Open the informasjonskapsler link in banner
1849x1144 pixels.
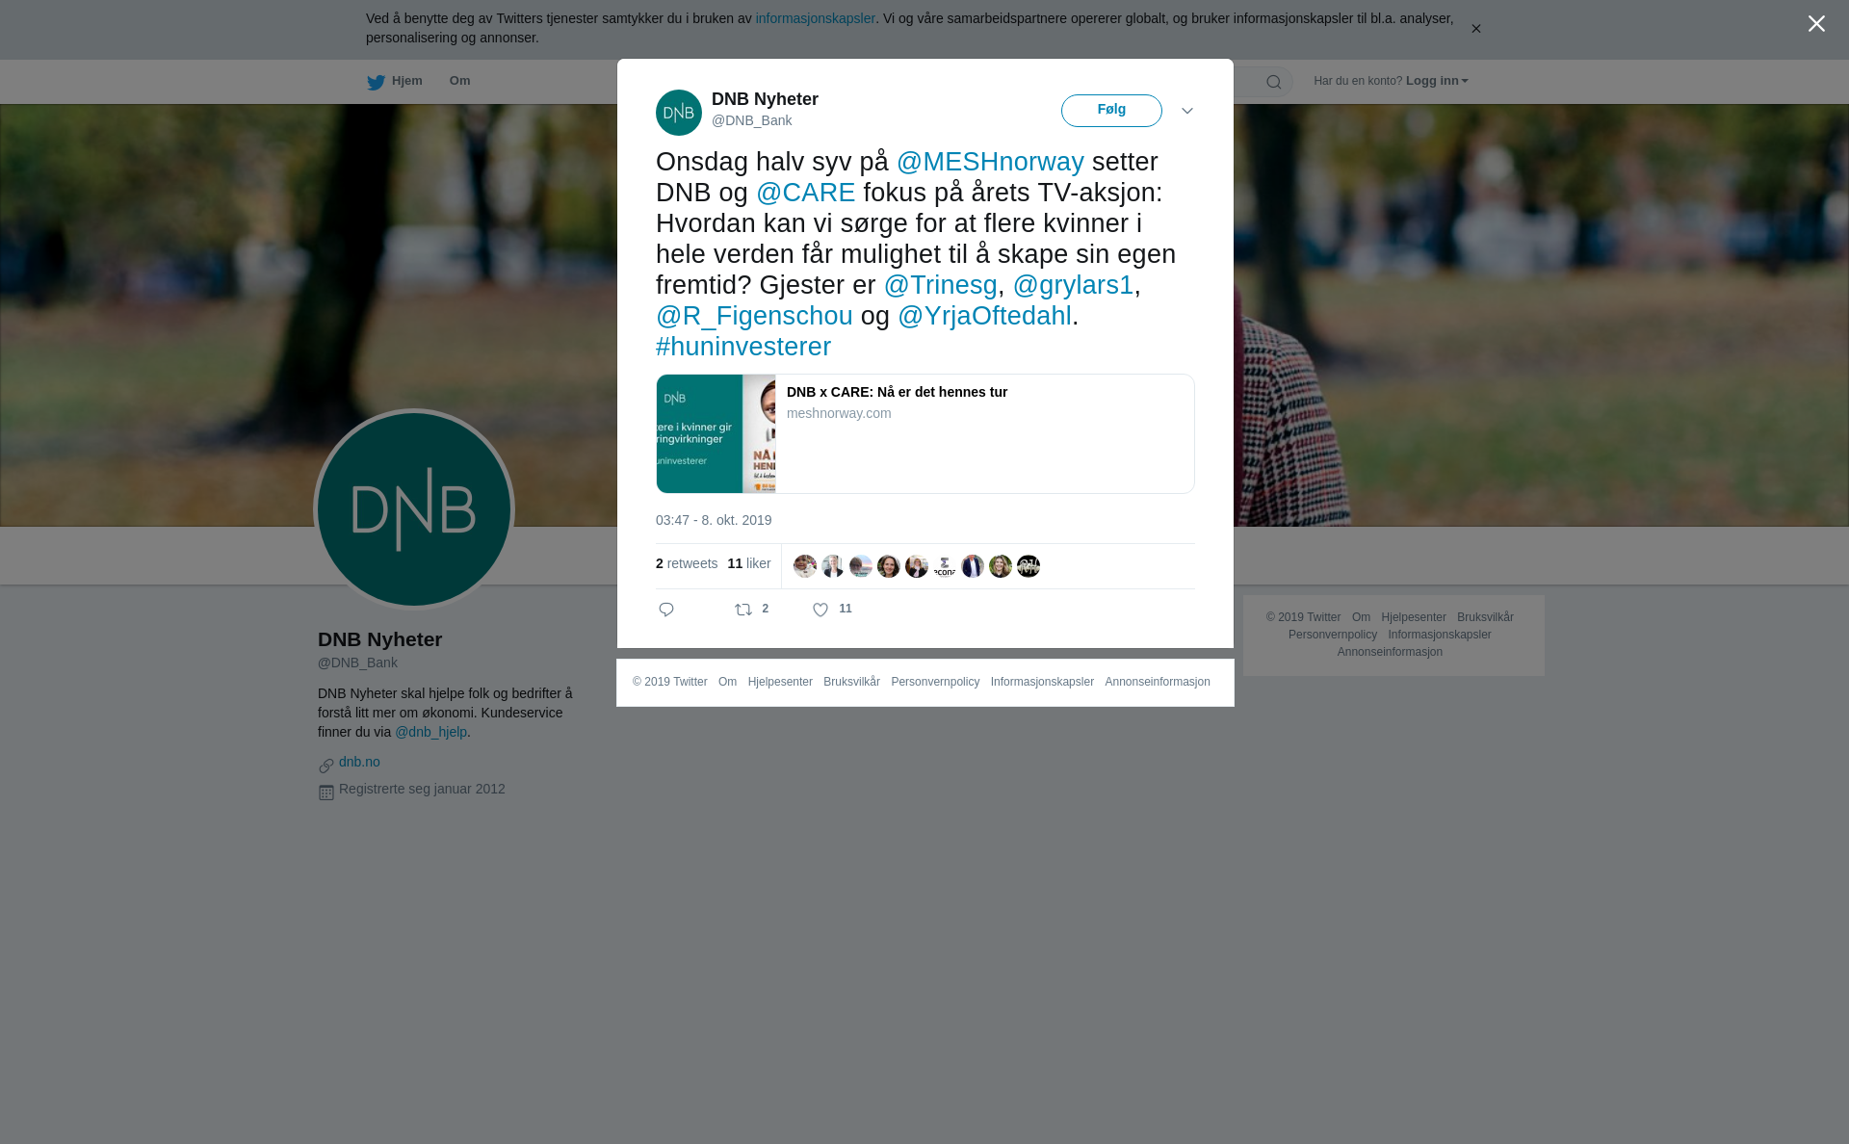[x=815, y=18]
